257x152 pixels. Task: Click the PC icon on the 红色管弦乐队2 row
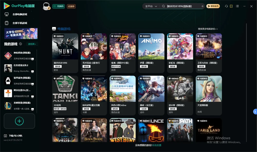(x=32, y=72)
